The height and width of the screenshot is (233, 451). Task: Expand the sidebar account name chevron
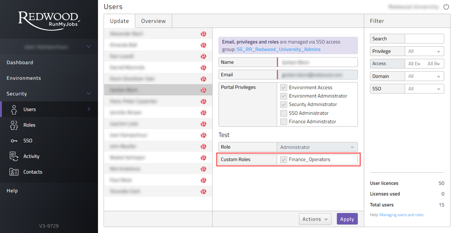click(x=89, y=47)
